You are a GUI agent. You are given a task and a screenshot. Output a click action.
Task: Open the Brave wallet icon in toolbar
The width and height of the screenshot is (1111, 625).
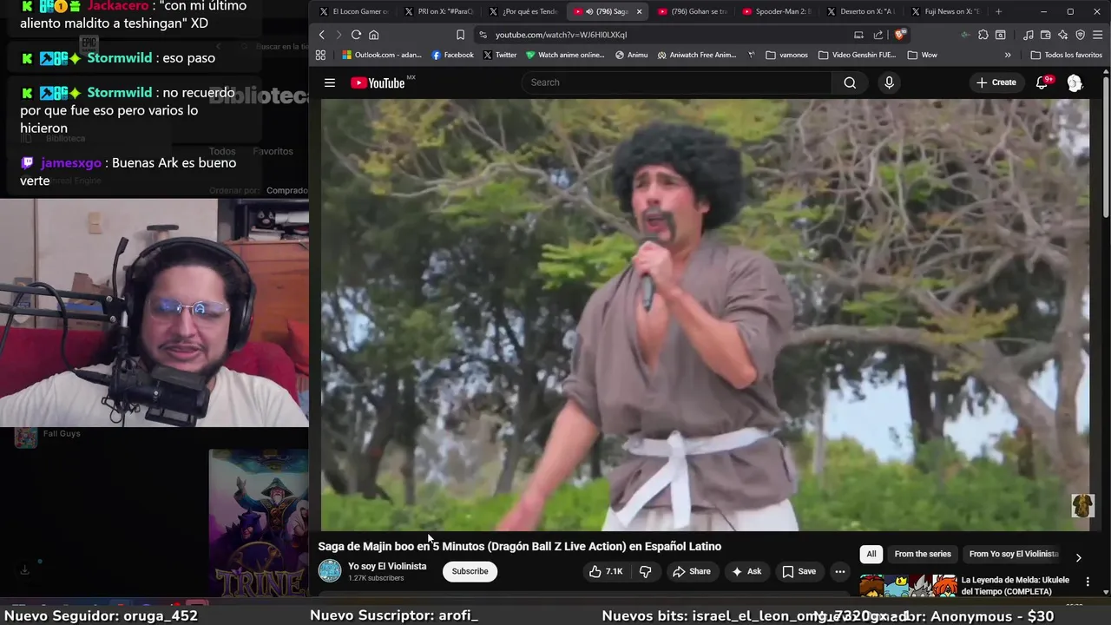tap(1046, 35)
